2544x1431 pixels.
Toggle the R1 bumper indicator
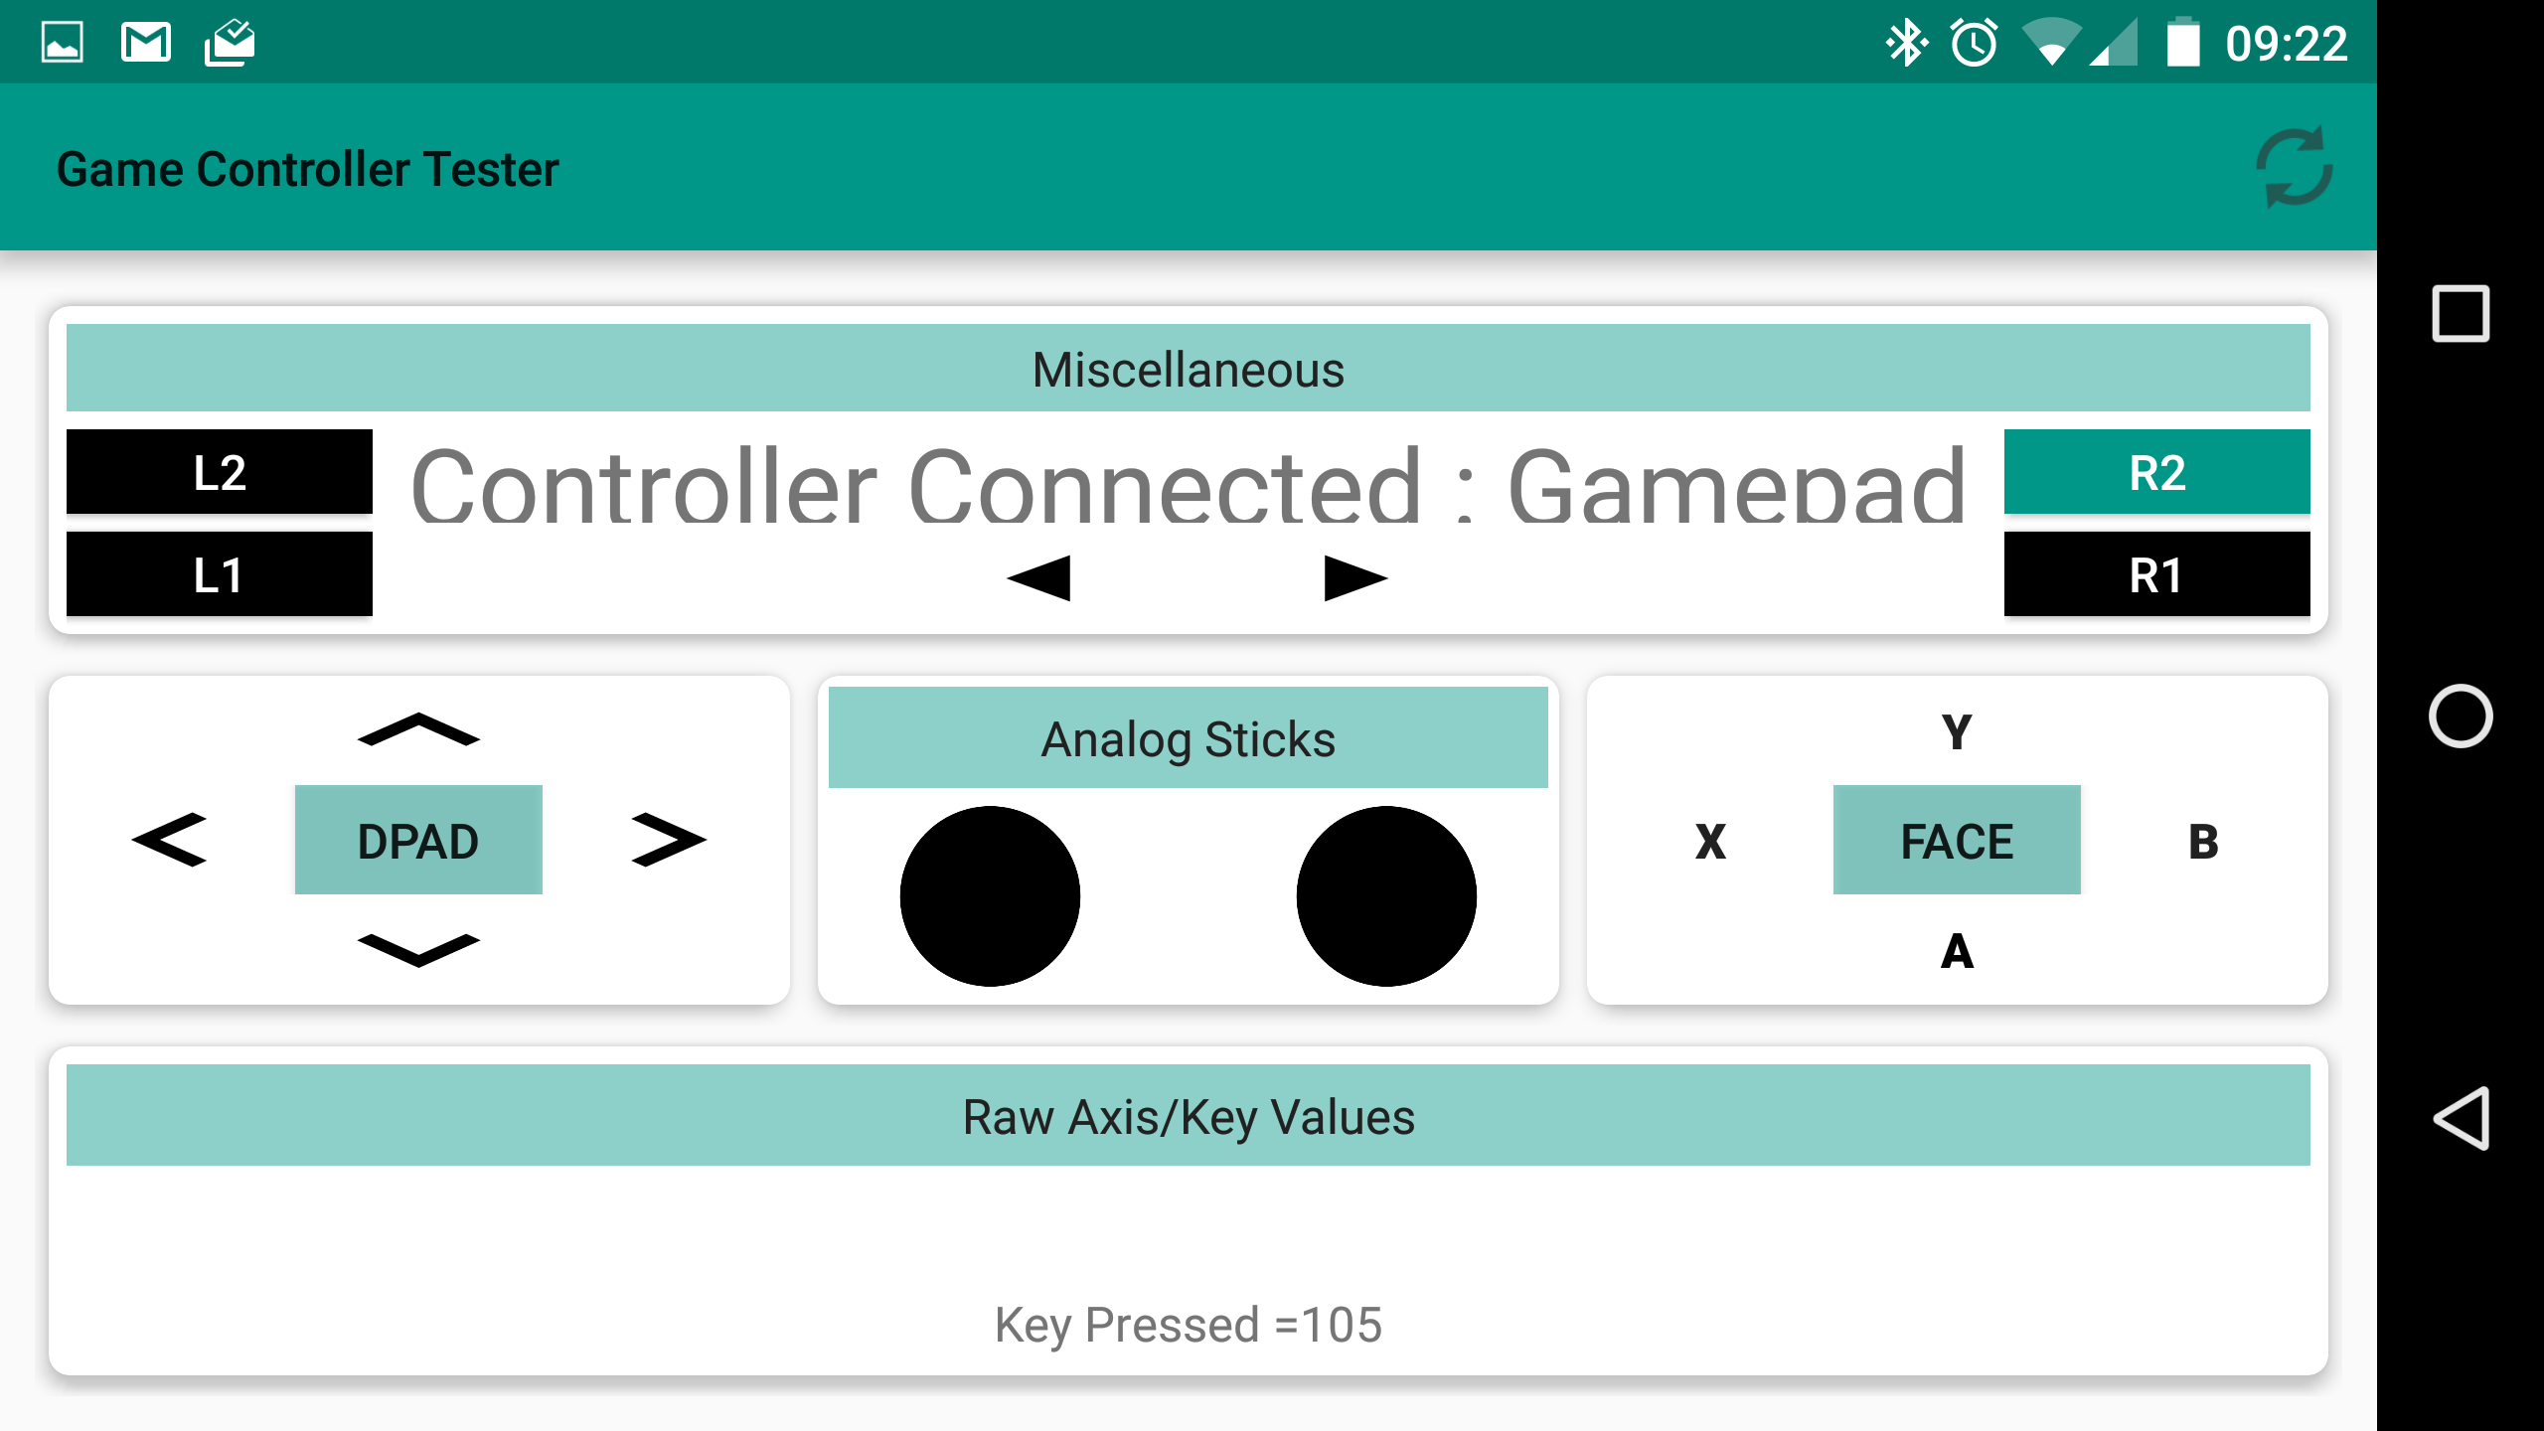pos(2156,574)
